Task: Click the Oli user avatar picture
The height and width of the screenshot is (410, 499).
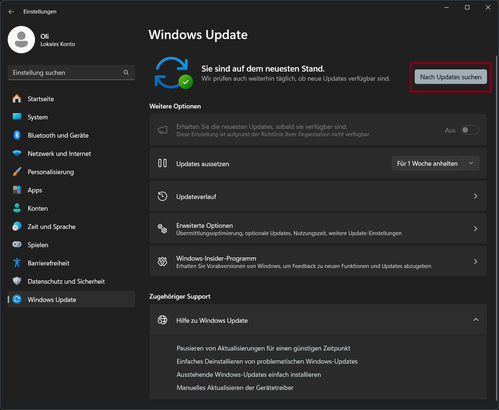Action: tap(21, 39)
